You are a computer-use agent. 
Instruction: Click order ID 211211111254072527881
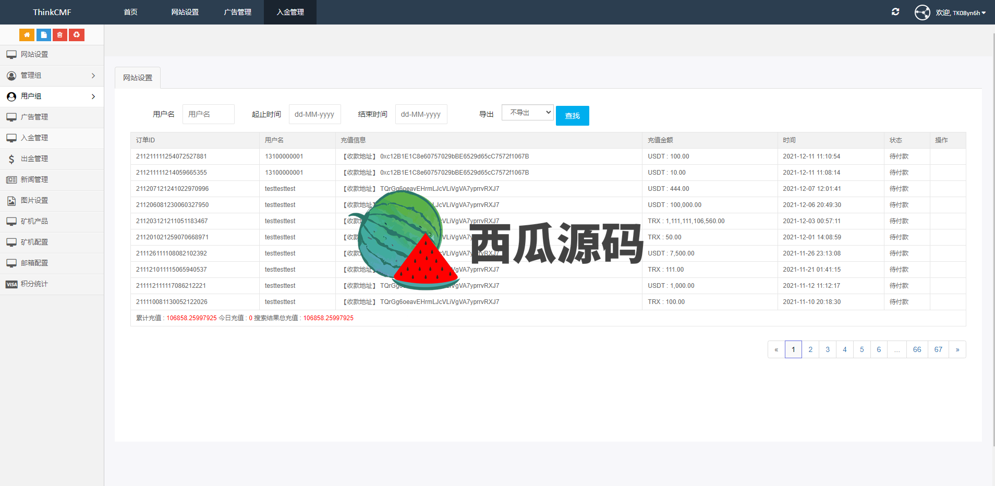click(x=172, y=156)
